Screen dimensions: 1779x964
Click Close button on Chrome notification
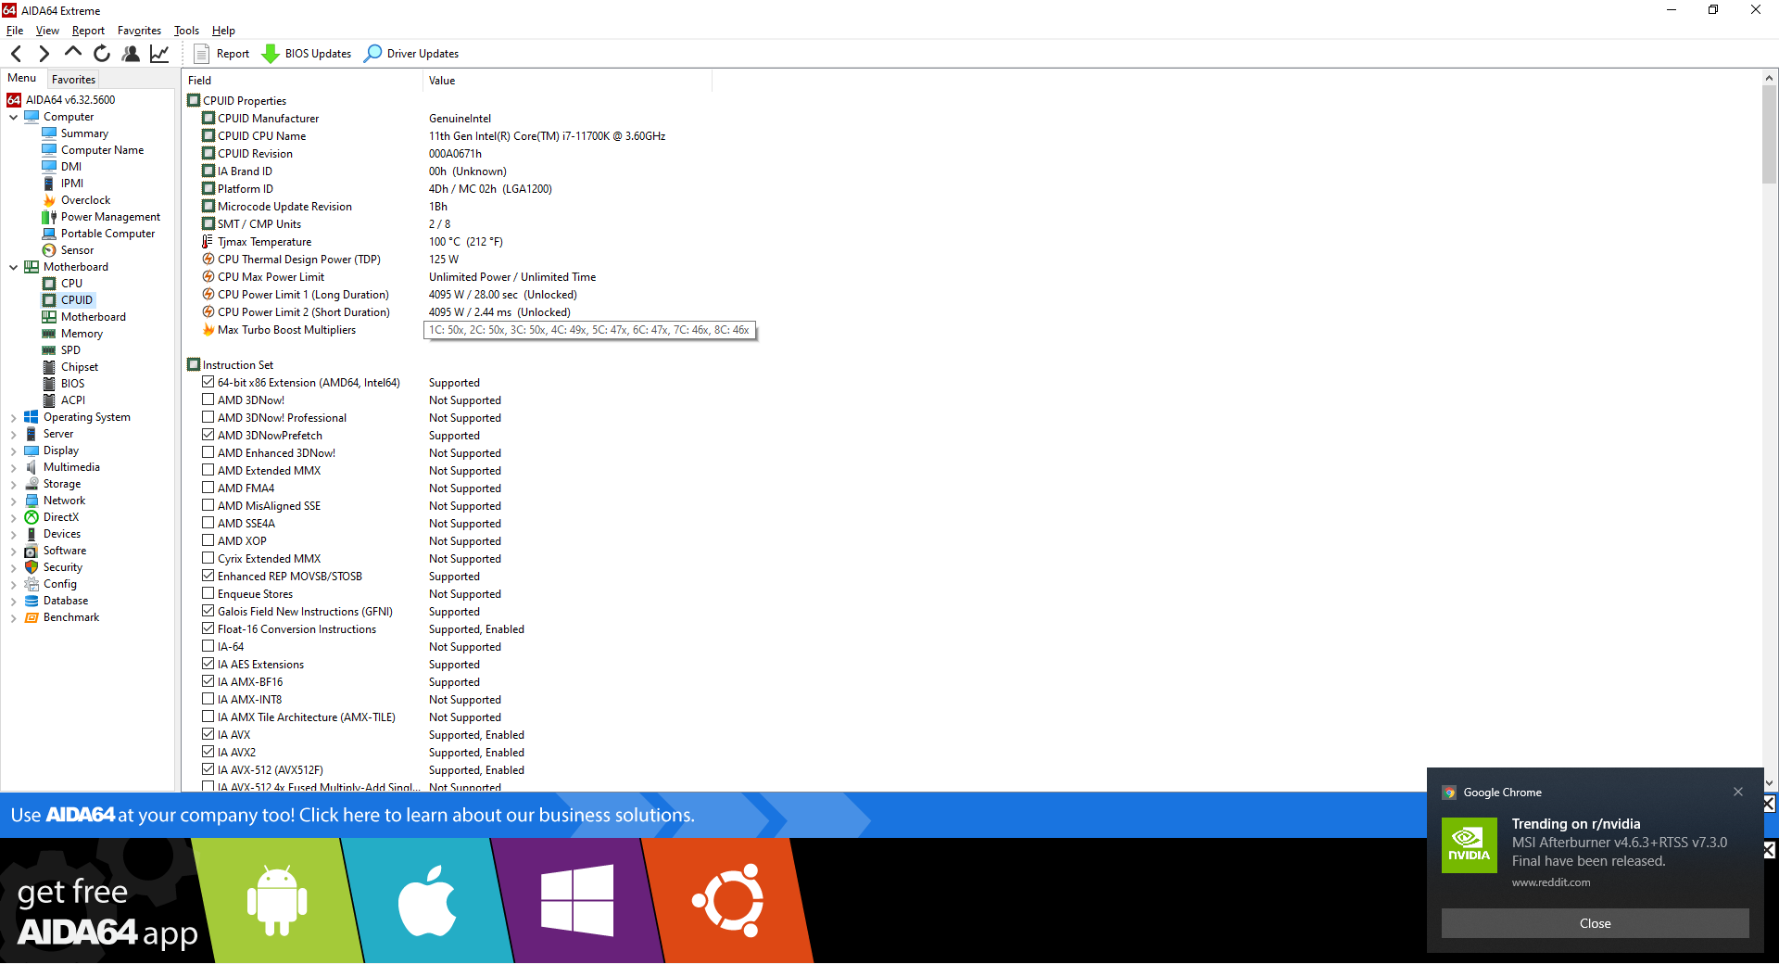click(1595, 923)
